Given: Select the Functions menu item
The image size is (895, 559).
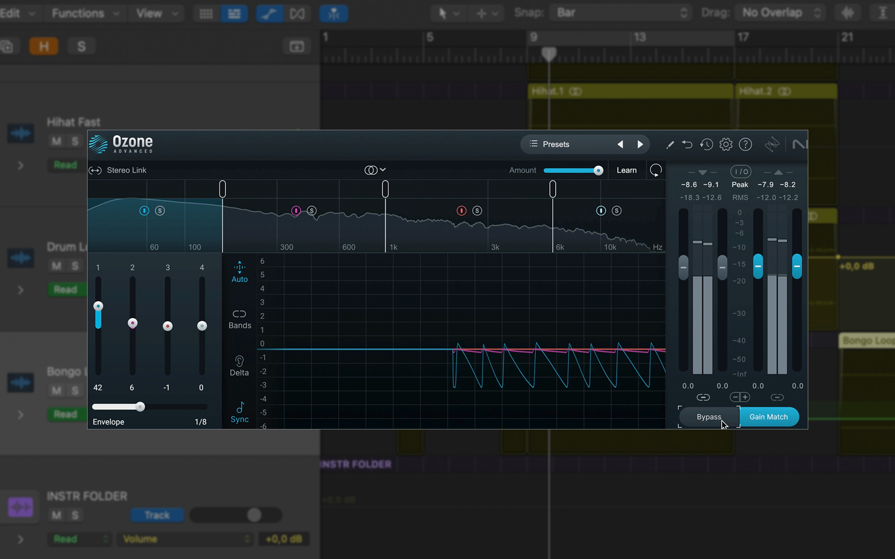Looking at the screenshot, I should point(78,13).
